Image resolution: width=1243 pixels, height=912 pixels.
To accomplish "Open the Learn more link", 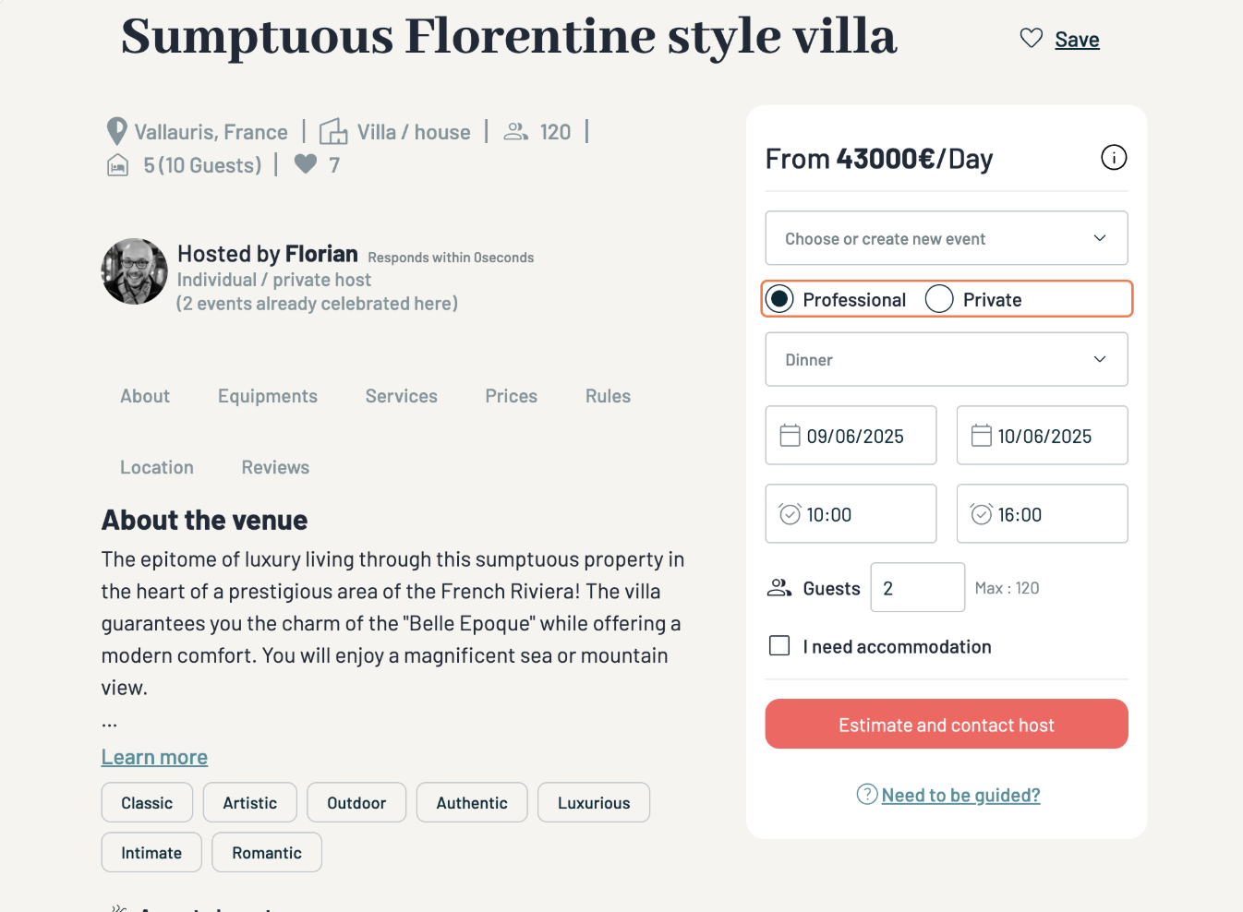I will pyautogui.click(x=154, y=758).
